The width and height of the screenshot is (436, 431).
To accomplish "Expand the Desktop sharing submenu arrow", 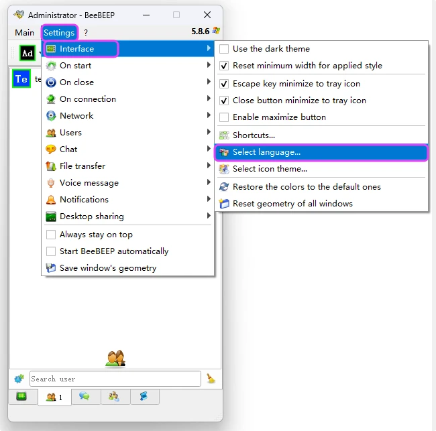I will [x=209, y=216].
